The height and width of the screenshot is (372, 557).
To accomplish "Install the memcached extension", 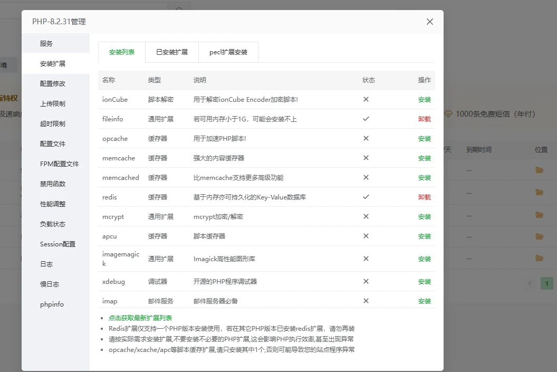I will tap(424, 178).
